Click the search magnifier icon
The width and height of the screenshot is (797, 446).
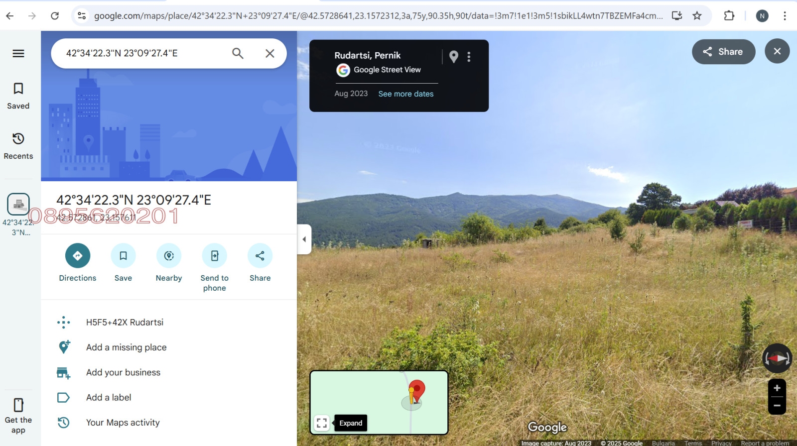point(238,53)
